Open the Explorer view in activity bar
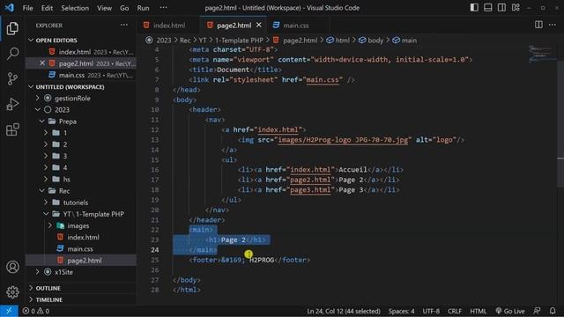This screenshot has width=564, height=317. [12, 28]
